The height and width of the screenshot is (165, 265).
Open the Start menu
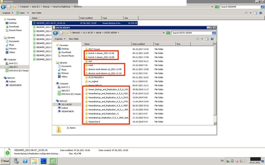pyautogui.click(x=6, y=161)
